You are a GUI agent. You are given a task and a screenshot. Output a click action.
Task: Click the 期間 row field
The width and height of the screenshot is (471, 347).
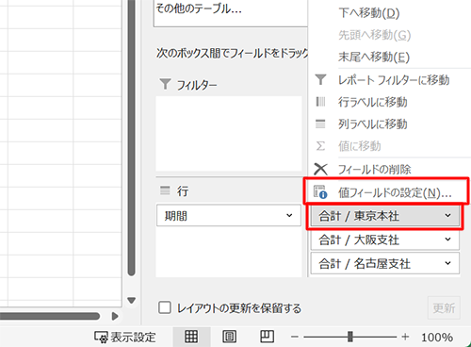[x=229, y=216]
